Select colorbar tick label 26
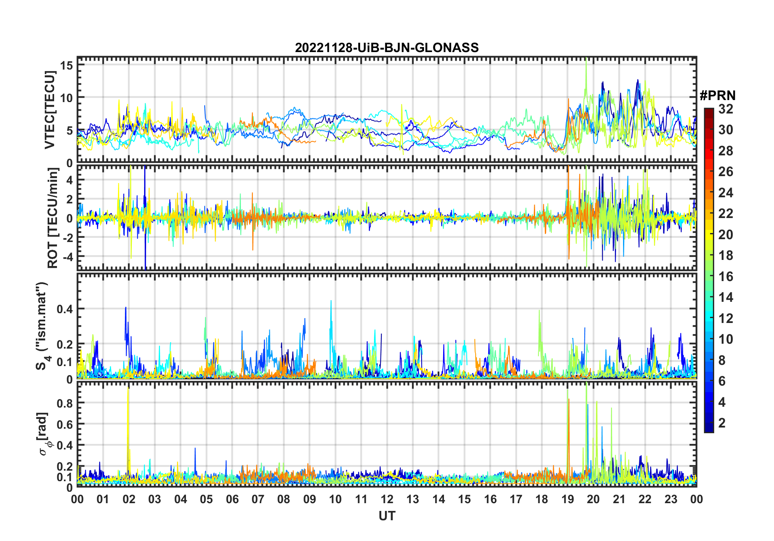Viewport: 774px width, 541px height. click(x=726, y=172)
